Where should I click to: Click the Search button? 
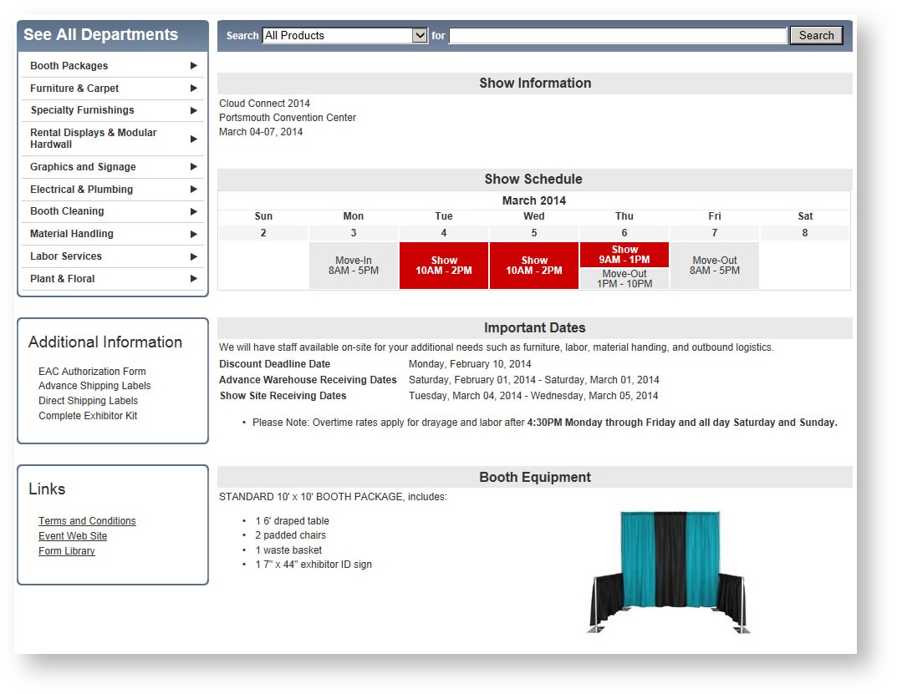click(815, 35)
